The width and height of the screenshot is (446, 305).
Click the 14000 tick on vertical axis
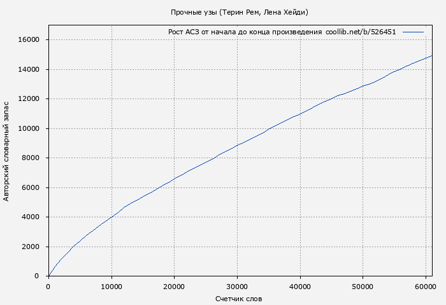coord(29,69)
